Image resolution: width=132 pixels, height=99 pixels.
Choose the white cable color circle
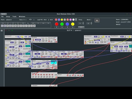73,20
